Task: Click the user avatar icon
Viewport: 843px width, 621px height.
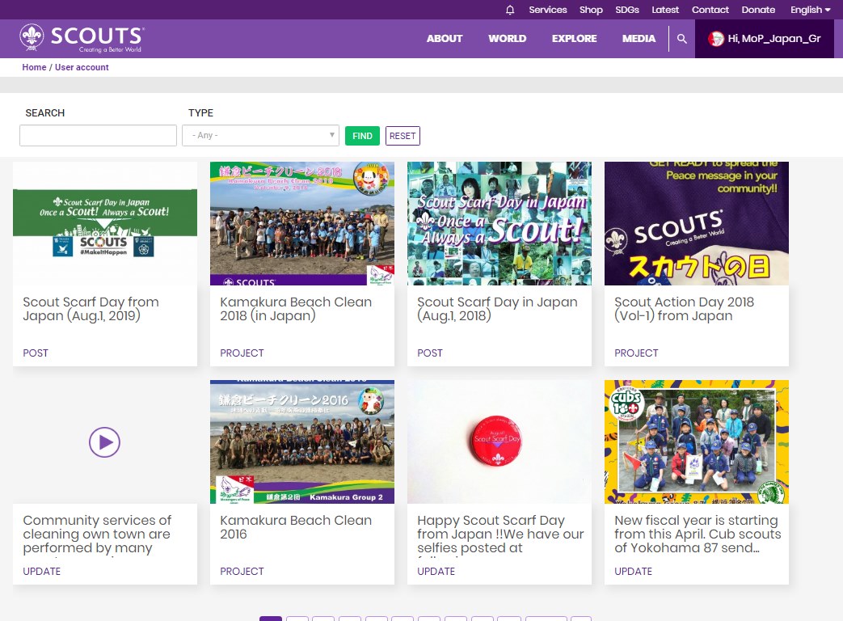Action: click(716, 39)
